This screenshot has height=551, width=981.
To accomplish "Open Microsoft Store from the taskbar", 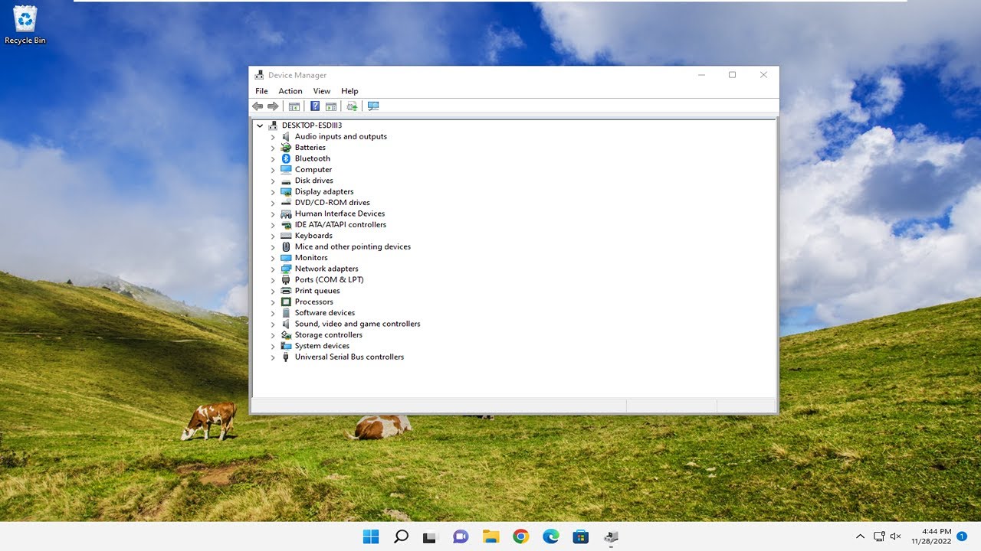I will pyautogui.click(x=580, y=536).
